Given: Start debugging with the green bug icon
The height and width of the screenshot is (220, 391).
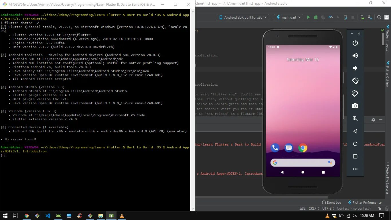Looking at the screenshot, I should point(316,17).
